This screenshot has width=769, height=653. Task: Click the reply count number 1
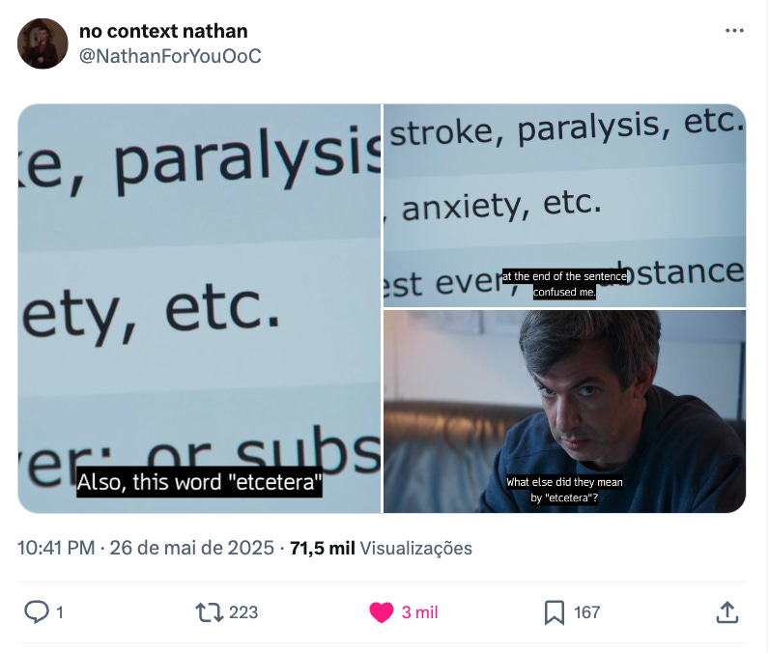tap(59, 612)
